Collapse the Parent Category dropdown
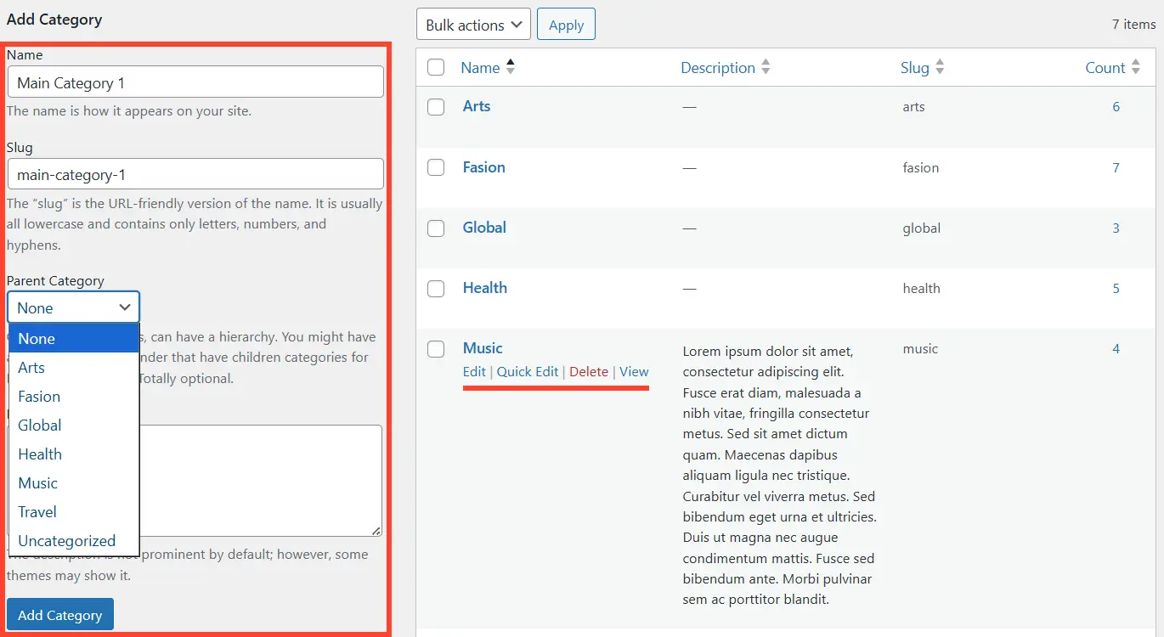Screen dimensions: 1164x637 click(x=73, y=307)
